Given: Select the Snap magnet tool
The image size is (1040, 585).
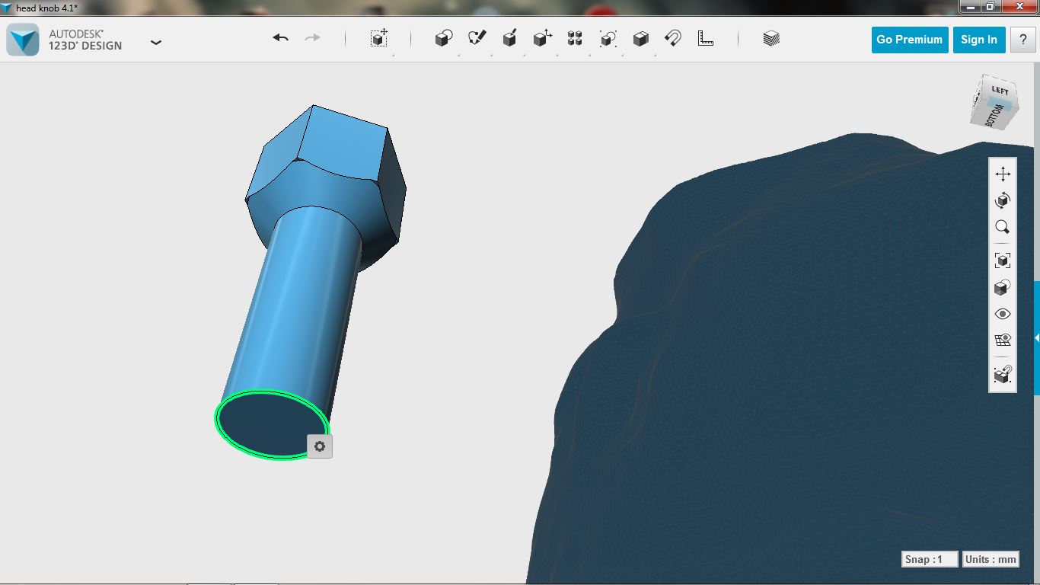Looking at the screenshot, I should point(673,39).
